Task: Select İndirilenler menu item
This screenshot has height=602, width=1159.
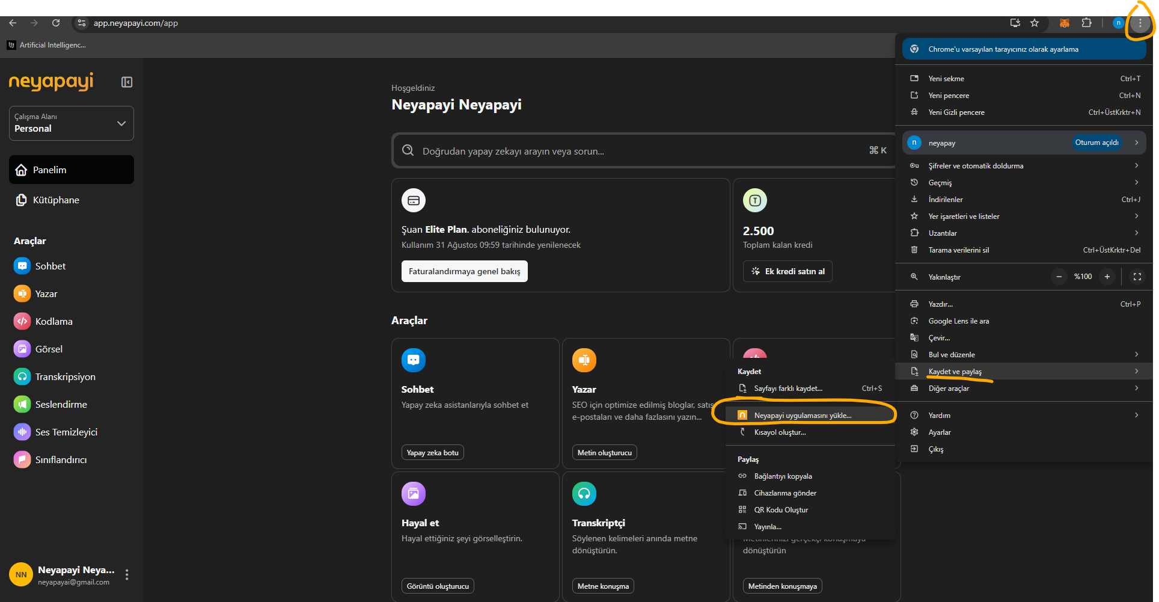Action: tap(1024, 199)
